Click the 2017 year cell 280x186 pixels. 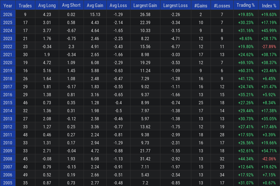pos(8,87)
